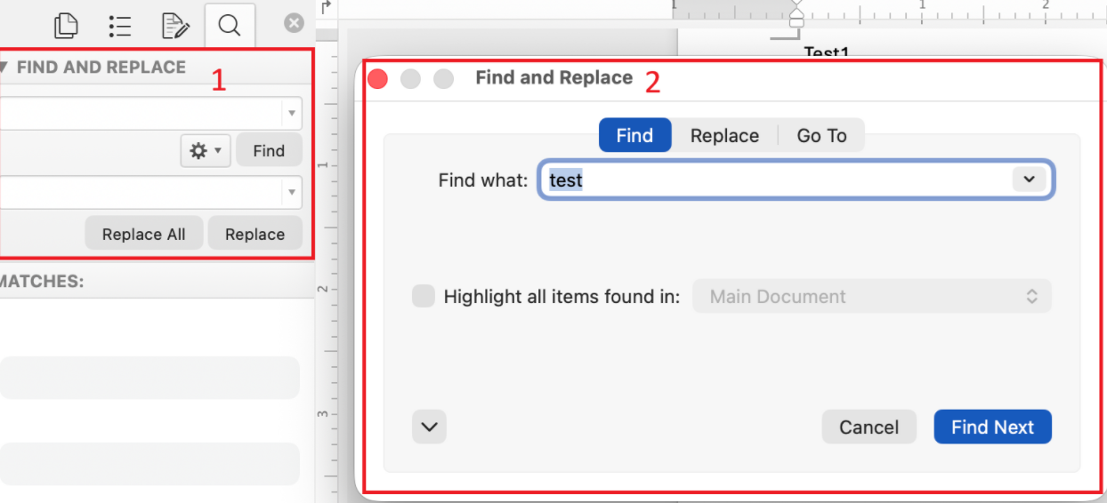This screenshot has height=503, width=1107.
Task: Select the Find tab in dialog
Action: pyautogui.click(x=634, y=135)
